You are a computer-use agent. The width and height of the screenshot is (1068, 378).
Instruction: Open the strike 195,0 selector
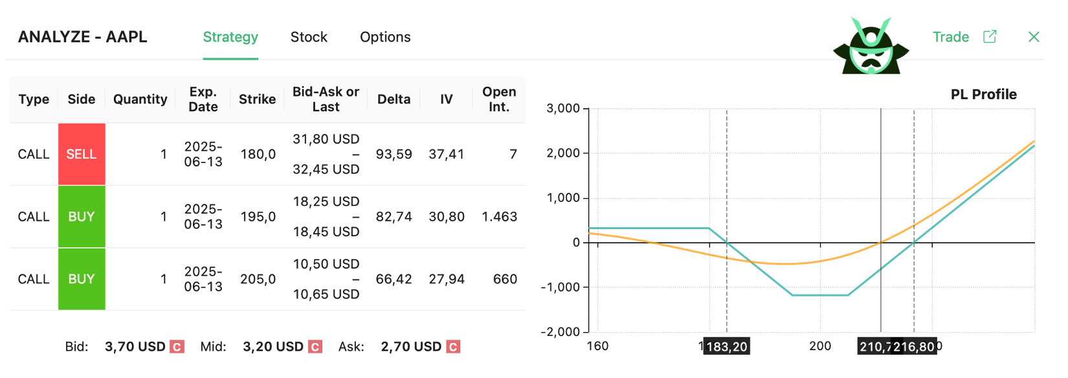(258, 217)
